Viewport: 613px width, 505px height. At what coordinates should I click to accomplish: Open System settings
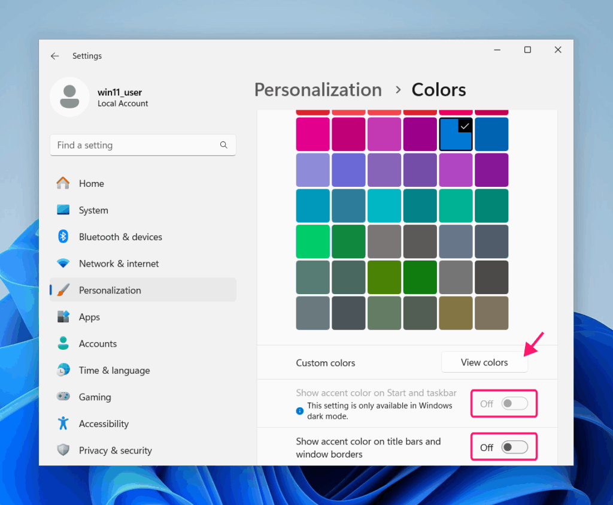click(143, 210)
